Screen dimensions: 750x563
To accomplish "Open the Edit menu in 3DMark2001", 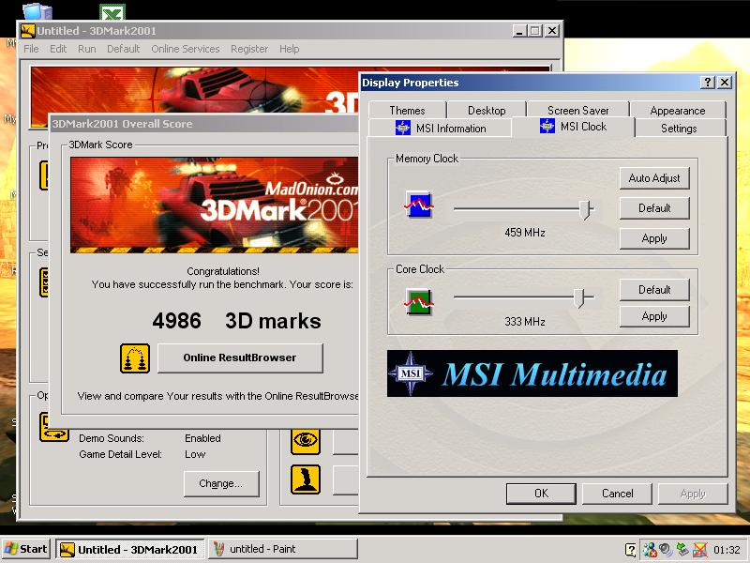I will (58, 49).
